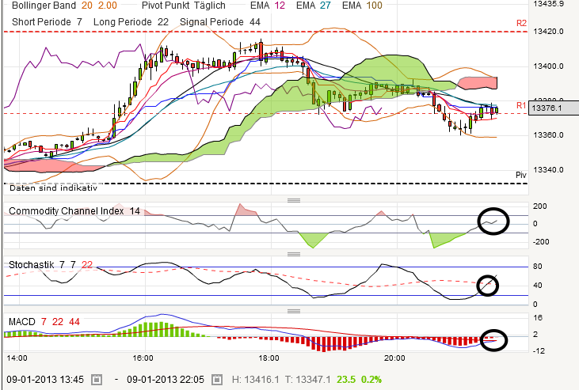Click the Stochastik 7 7 22 label
The height and width of the screenshot is (390, 579).
[x=51, y=265]
